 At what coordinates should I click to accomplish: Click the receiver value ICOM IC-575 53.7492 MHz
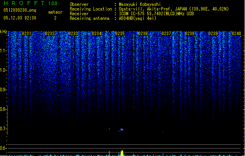156,14
